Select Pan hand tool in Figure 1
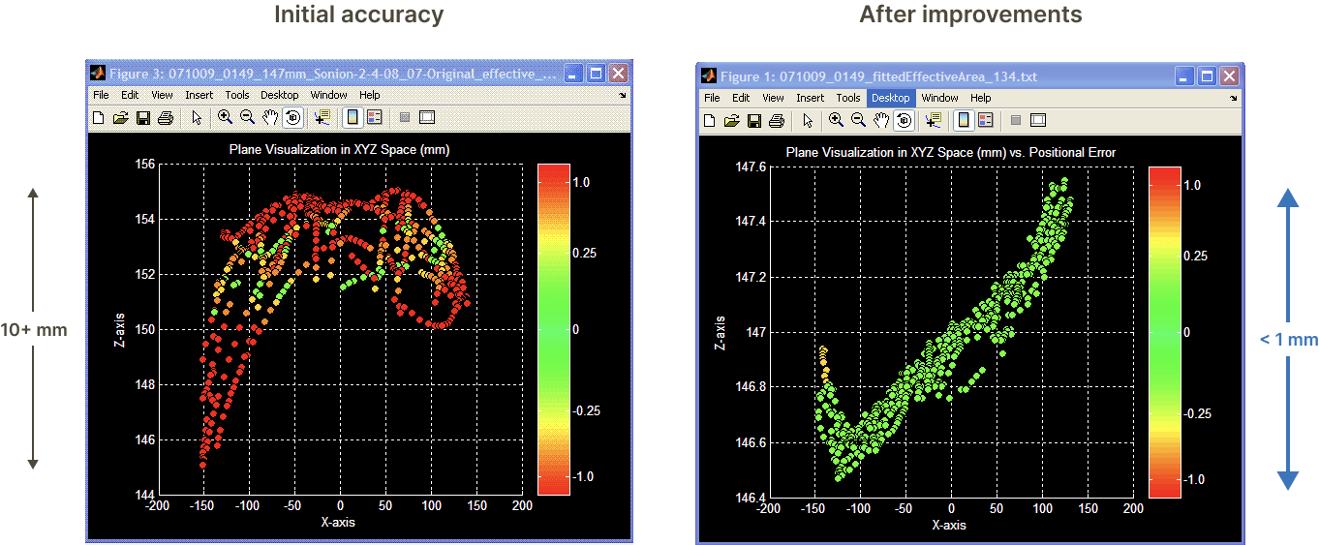Viewport: 1319px width, 545px height. pyautogui.click(x=881, y=120)
